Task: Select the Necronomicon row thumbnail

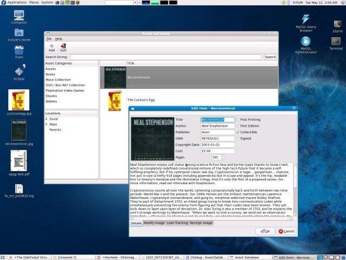Action: pyautogui.click(x=115, y=77)
